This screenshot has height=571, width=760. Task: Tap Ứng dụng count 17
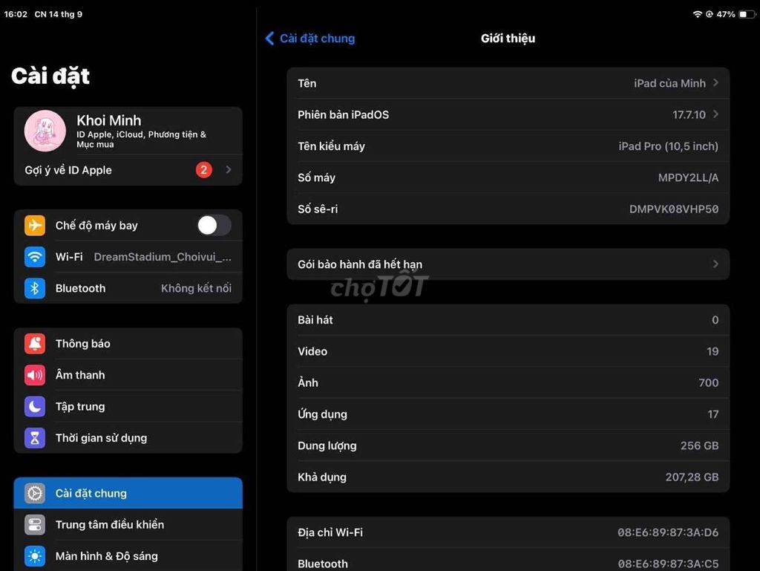pos(713,414)
